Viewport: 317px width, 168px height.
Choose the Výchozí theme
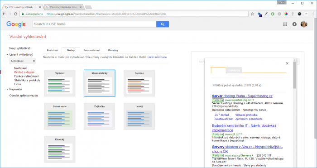point(60,83)
